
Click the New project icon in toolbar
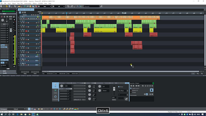1,6
